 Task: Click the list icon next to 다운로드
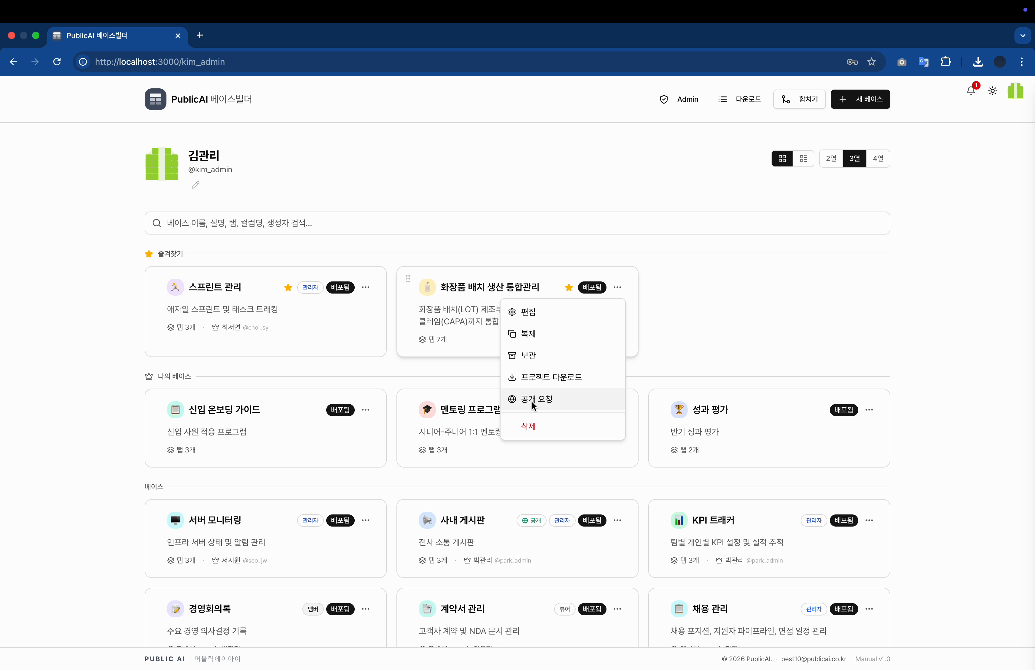pos(722,99)
